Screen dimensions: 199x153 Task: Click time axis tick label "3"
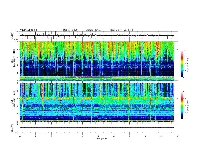[x=67, y=136]
